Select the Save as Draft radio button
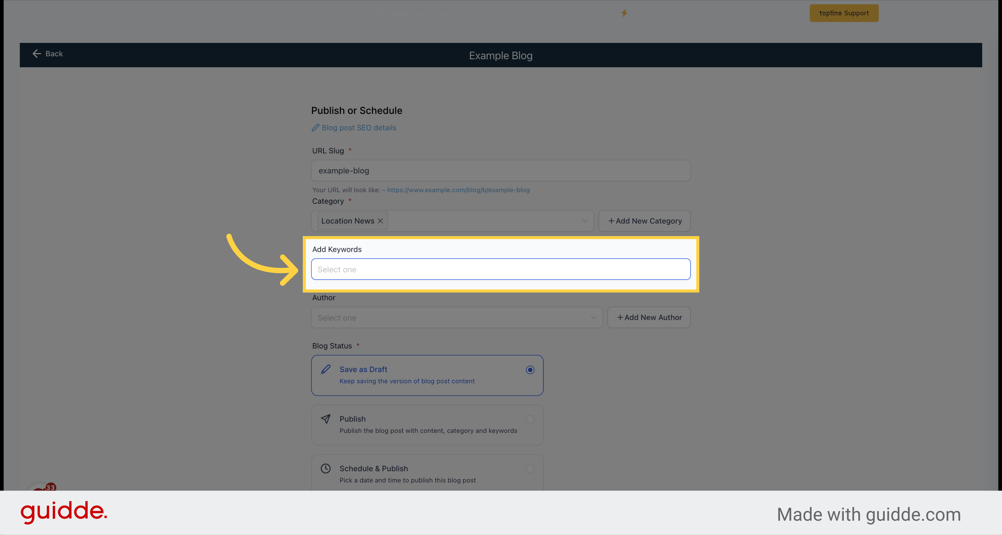 530,370
